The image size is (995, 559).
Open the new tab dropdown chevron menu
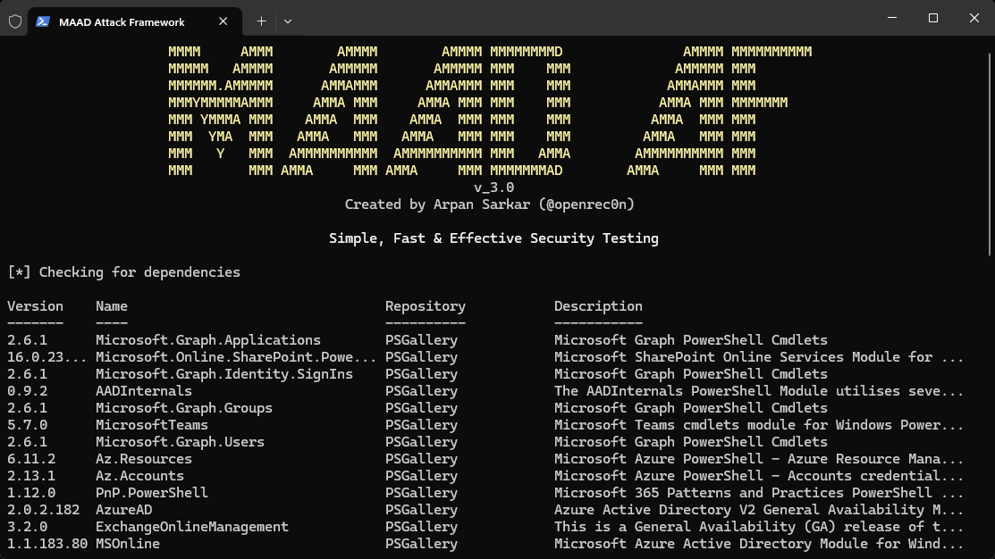pos(286,21)
